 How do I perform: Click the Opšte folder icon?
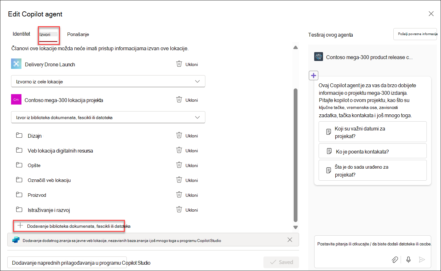[19, 165]
